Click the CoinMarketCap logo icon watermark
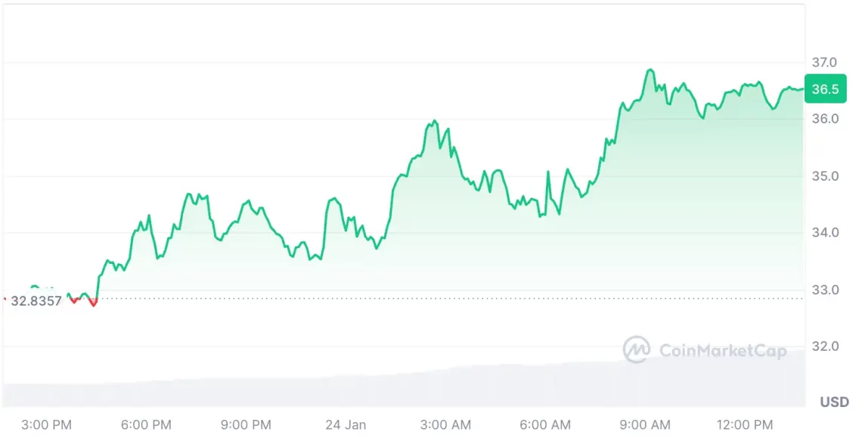This screenshot has width=862, height=441. point(637,349)
